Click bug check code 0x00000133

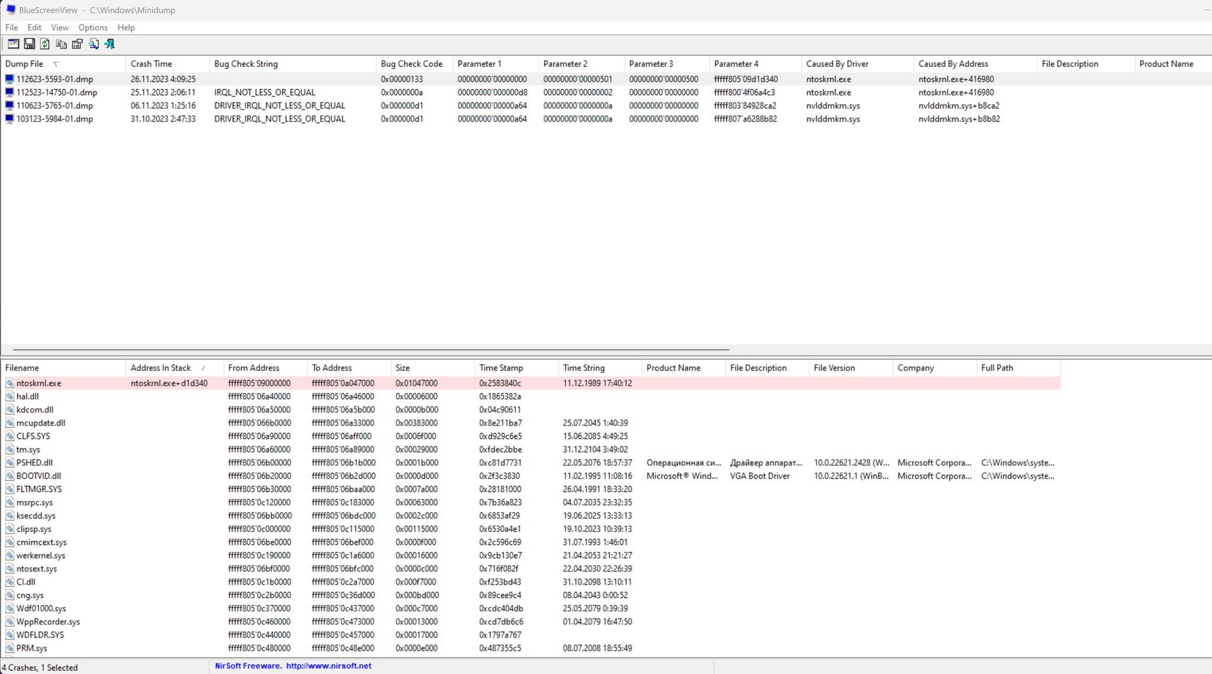402,79
